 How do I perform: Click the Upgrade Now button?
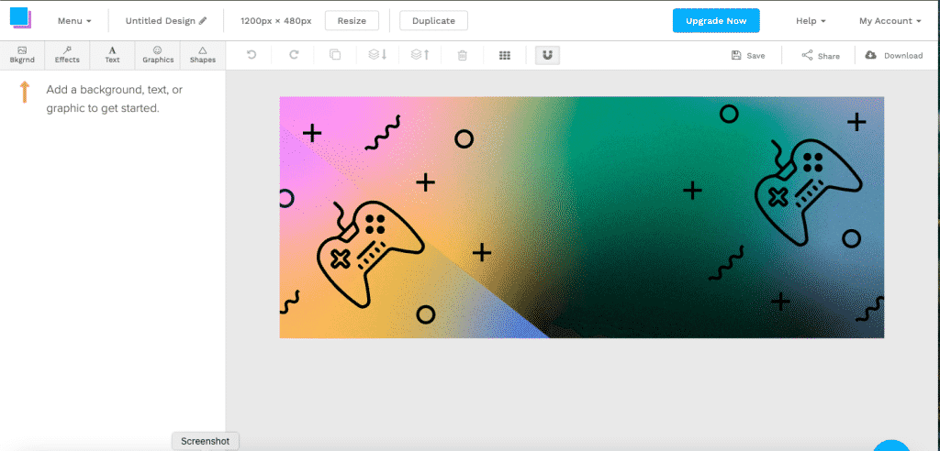click(x=716, y=20)
